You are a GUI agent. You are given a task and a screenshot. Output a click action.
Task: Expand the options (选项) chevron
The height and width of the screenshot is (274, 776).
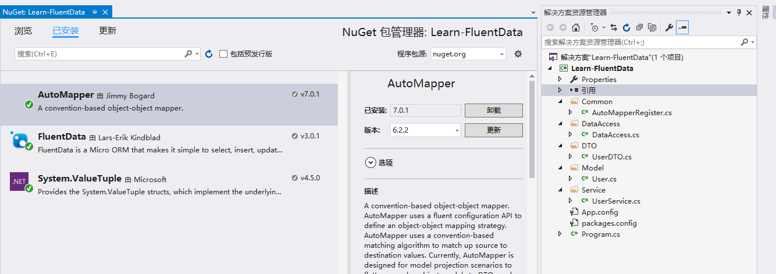point(370,163)
